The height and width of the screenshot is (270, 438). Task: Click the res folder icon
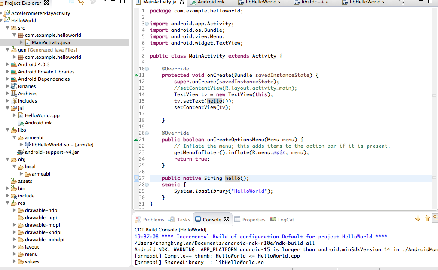pyautogui.click(x=14, y=203)
